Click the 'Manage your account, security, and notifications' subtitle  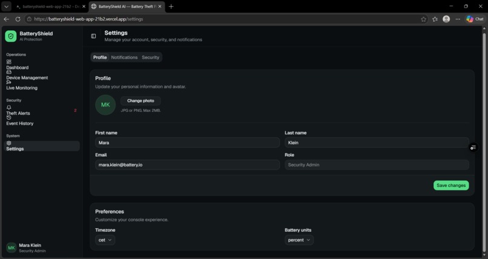click(x=153, y=40)
